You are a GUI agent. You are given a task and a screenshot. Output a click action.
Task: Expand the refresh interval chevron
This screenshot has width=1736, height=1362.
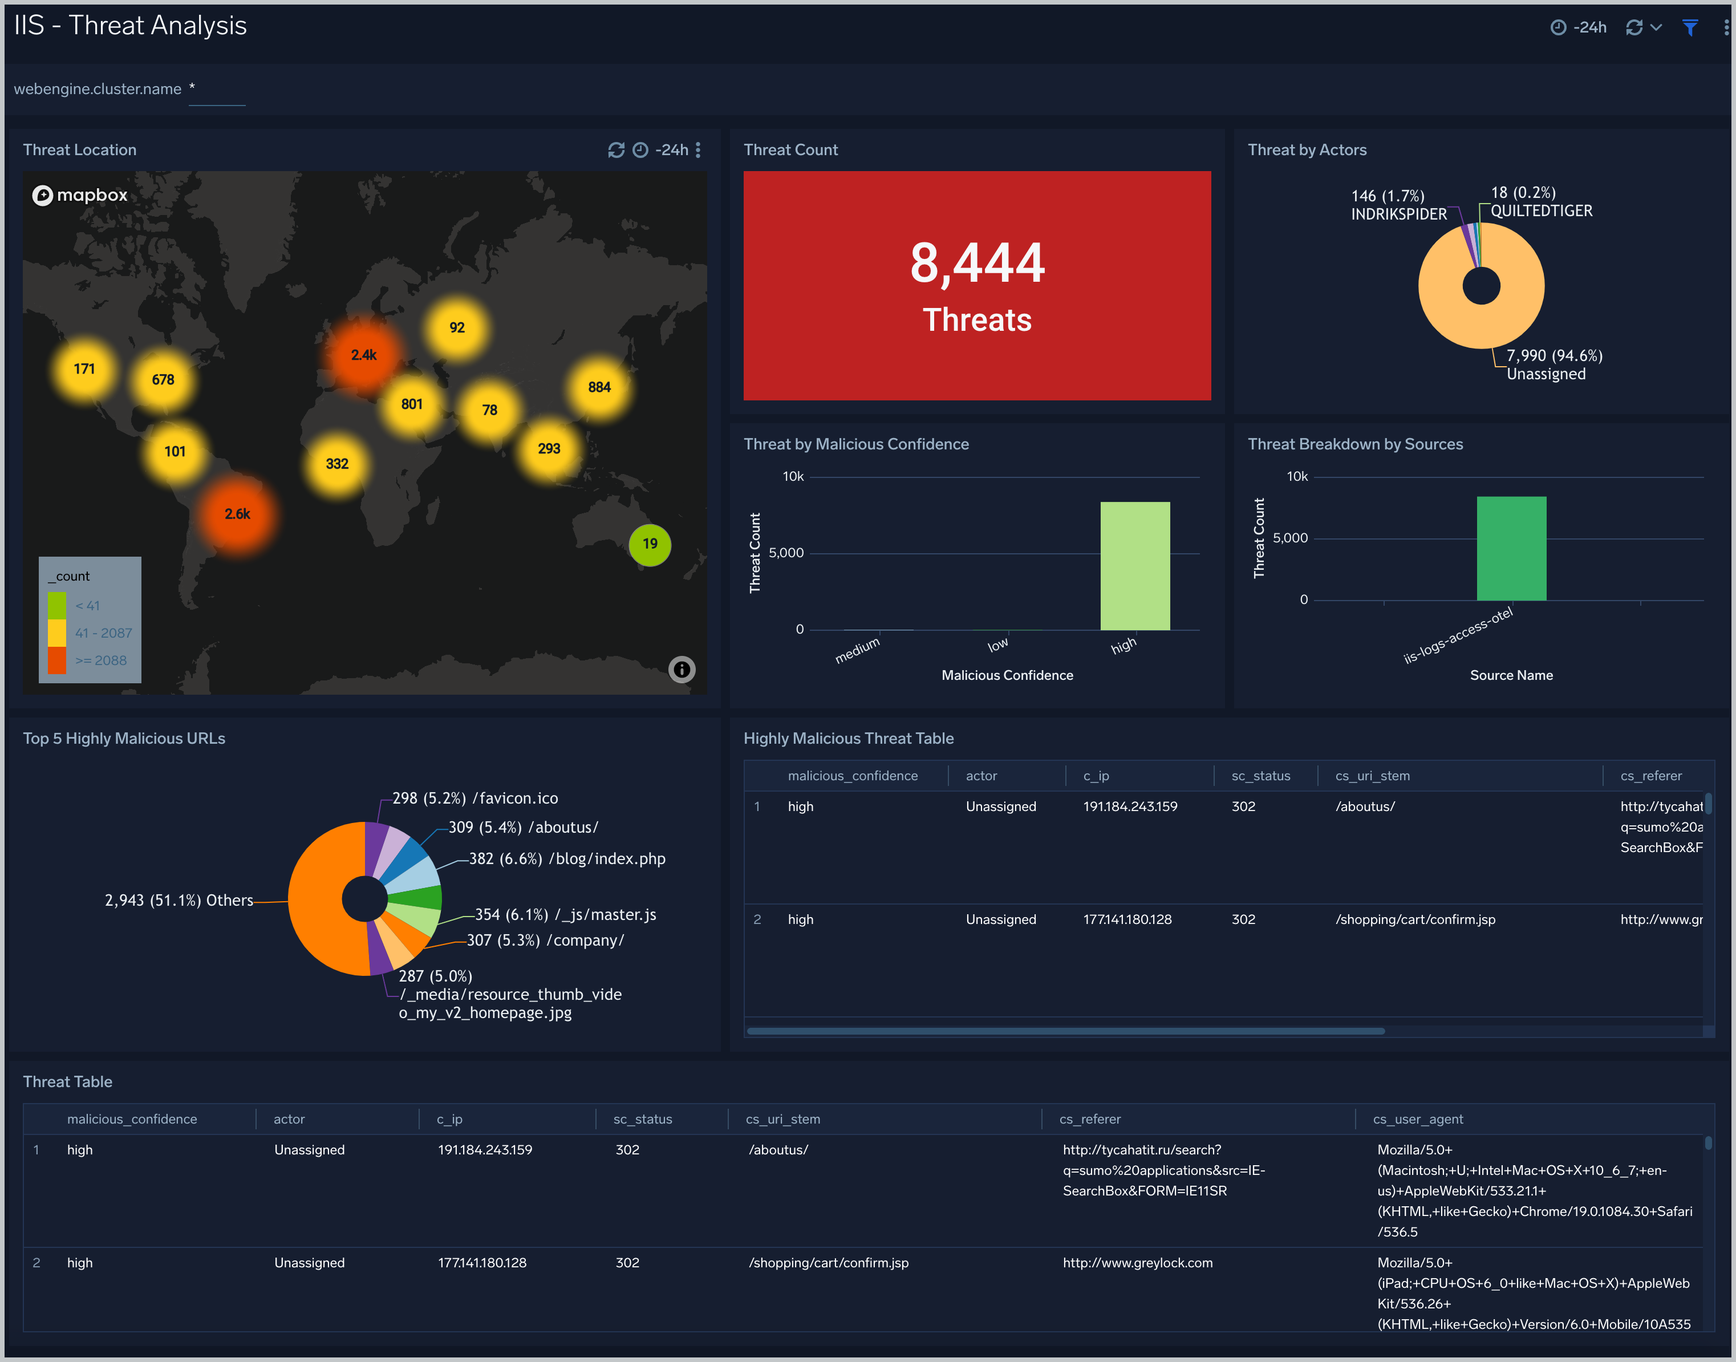(x=1656, y=27)
